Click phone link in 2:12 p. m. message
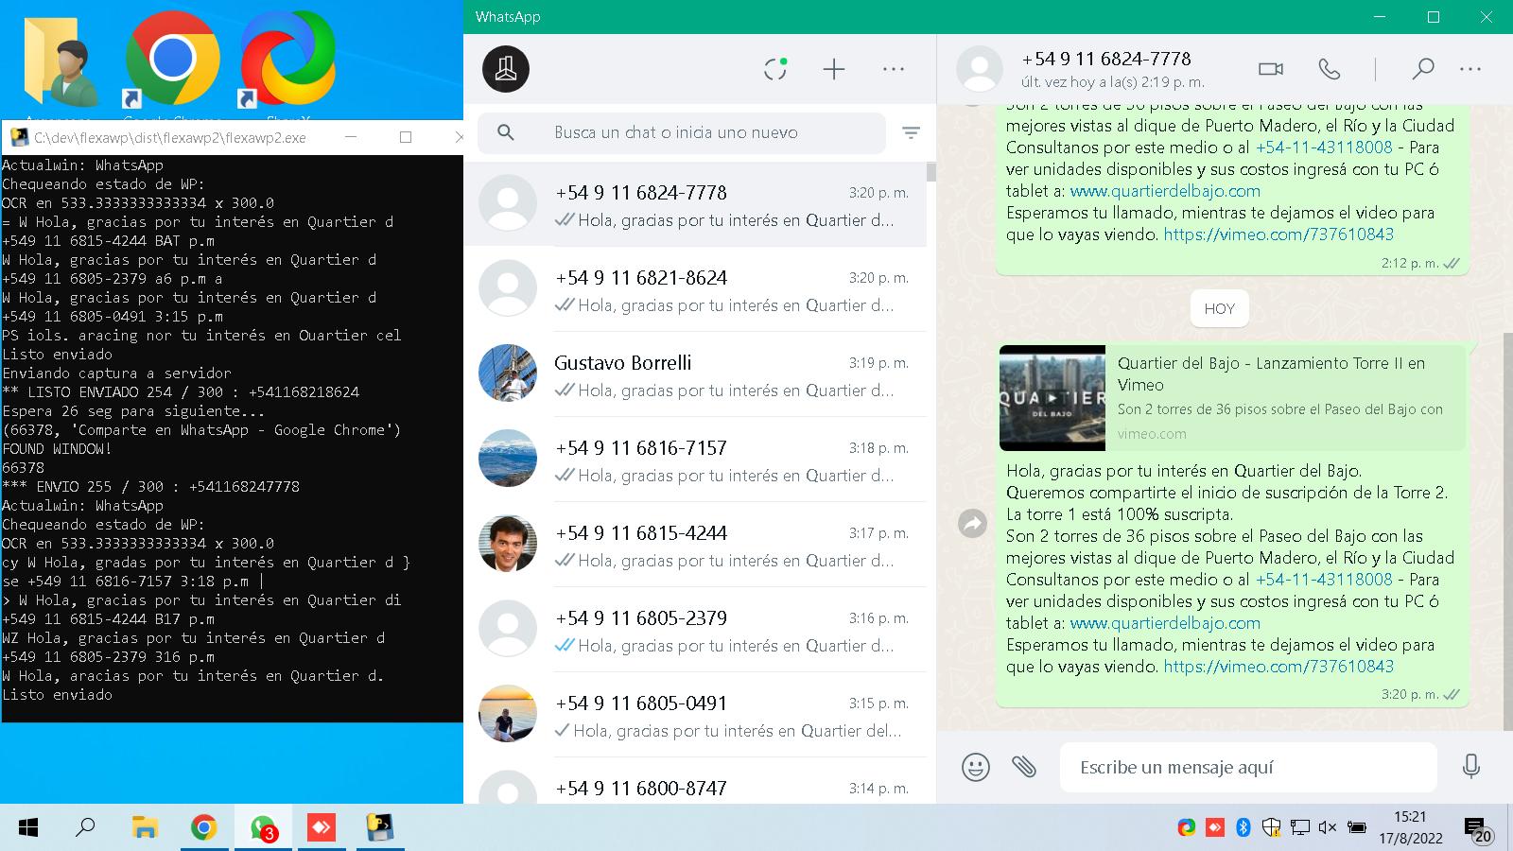The image size is (1513, 851). [1324, 148]
